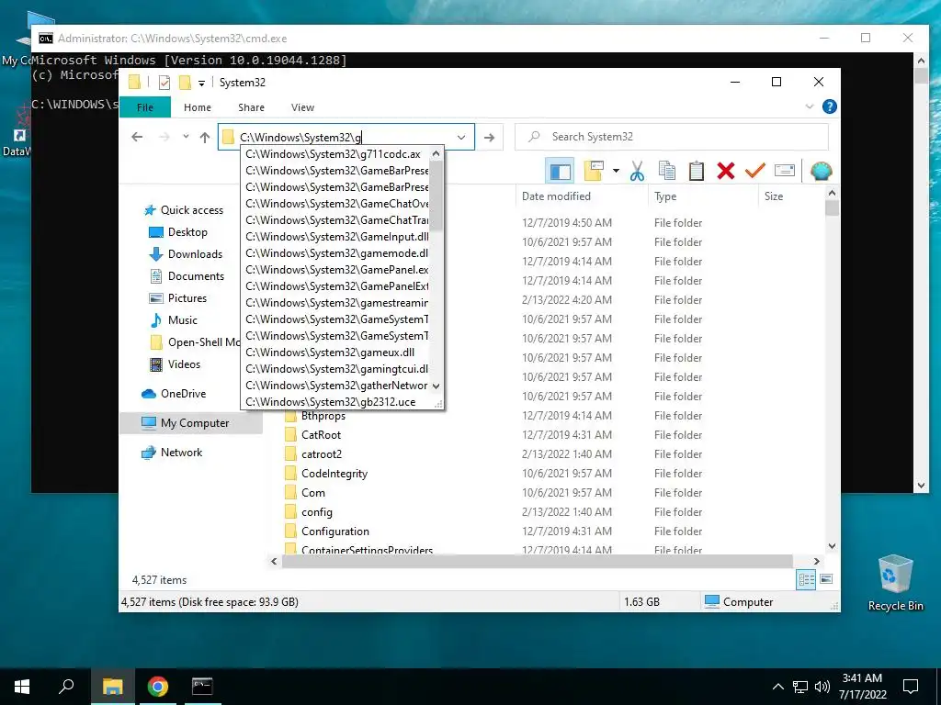Click the blue Help question mark icon
Viewport: 941px width, 705px height.
(x=830, y=106)
